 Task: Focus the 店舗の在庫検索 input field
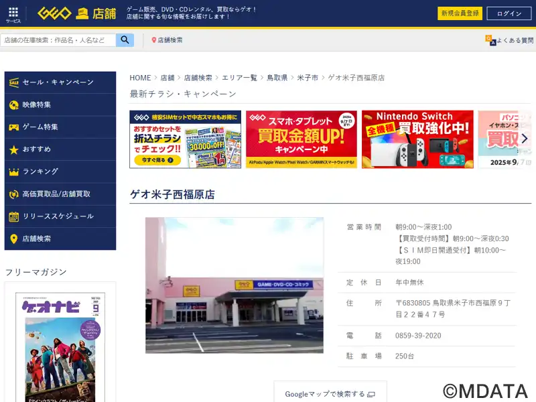pyautogui.click(x=58, y=40)
